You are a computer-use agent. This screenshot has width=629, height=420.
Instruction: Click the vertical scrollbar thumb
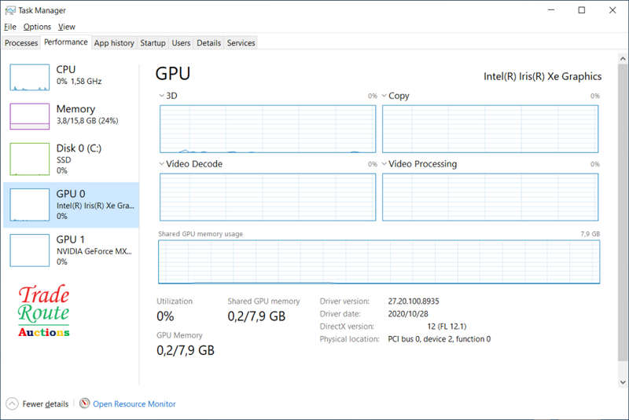point(623,212)
